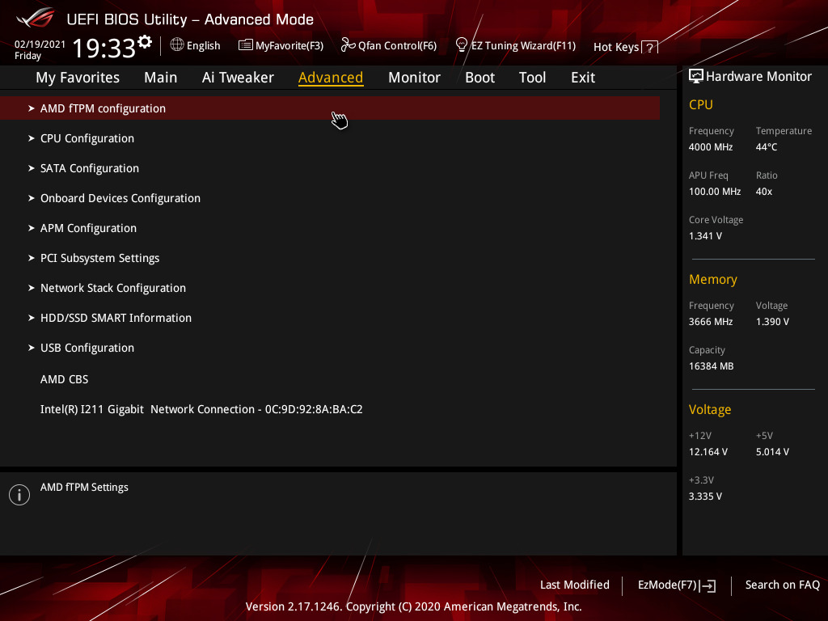Screen dimensions: 828x621
Task: Expand SATA Configuration arrow
Action: (32, 168)
